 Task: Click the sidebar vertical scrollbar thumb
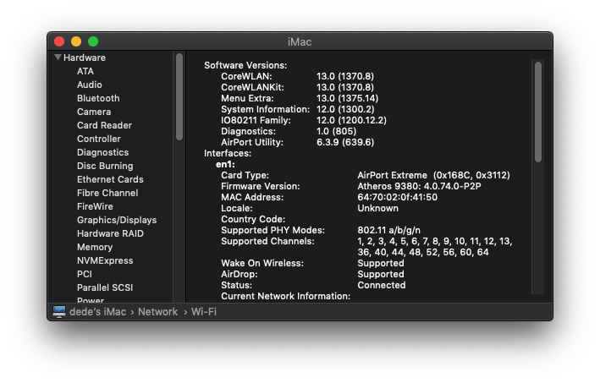pyautogui.click(x=179, y=96)
